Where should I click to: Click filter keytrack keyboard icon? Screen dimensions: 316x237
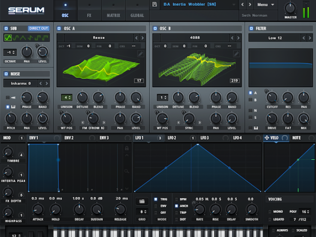(x=256, y=128)
